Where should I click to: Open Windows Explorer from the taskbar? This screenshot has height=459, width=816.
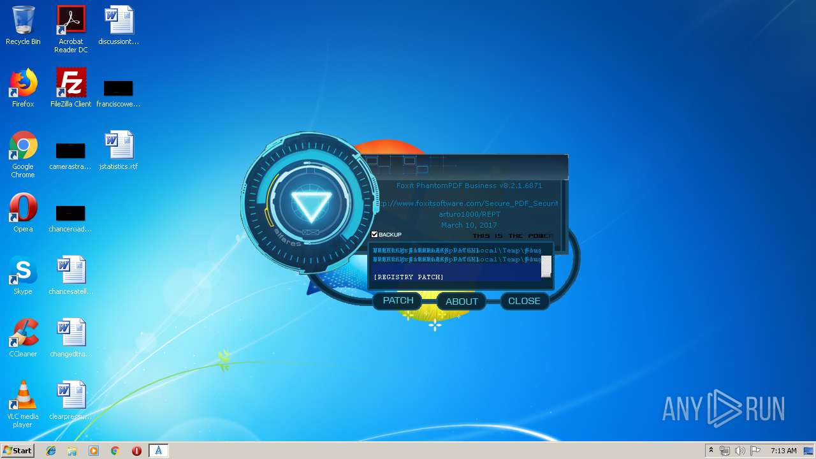(72, 451)
